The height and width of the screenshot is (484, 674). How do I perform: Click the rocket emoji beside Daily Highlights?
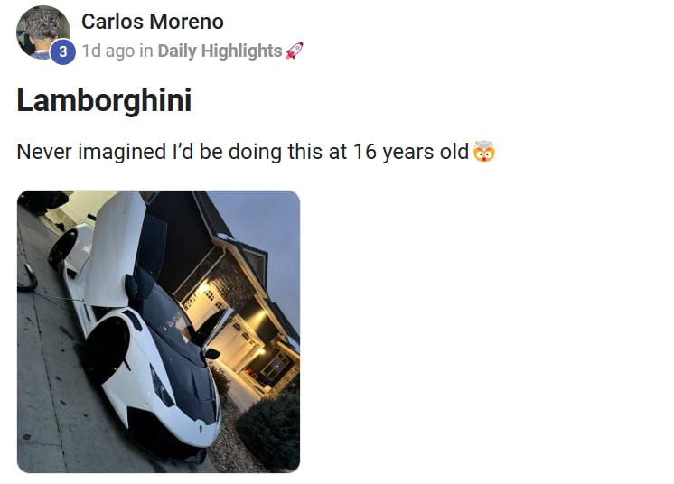pos(295,51)
